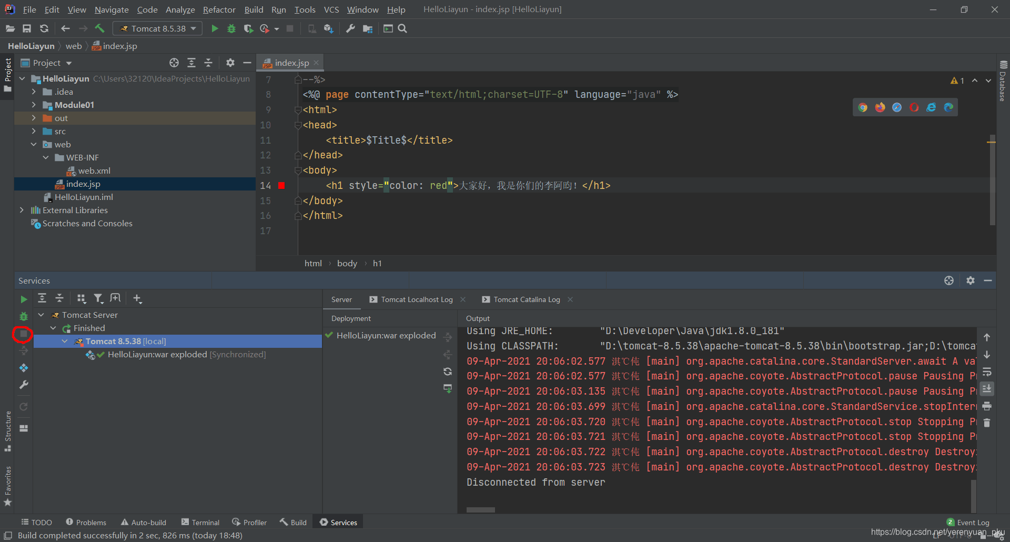Open the file in Internet Explorer

[x=931, y=107]
